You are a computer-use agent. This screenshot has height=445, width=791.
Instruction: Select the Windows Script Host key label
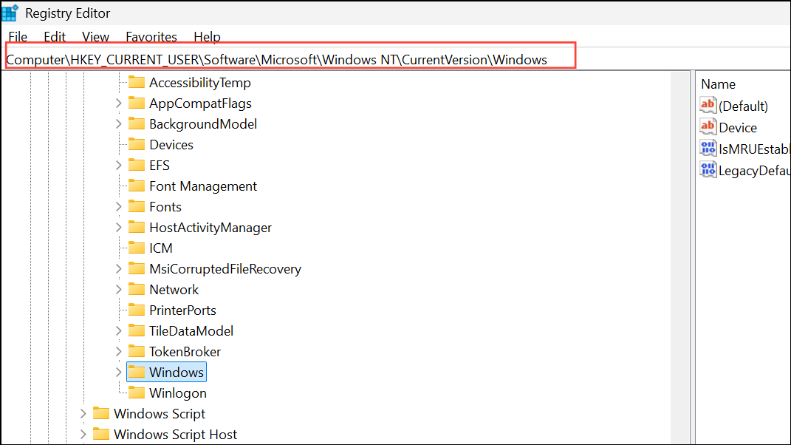tap(175, 435)
